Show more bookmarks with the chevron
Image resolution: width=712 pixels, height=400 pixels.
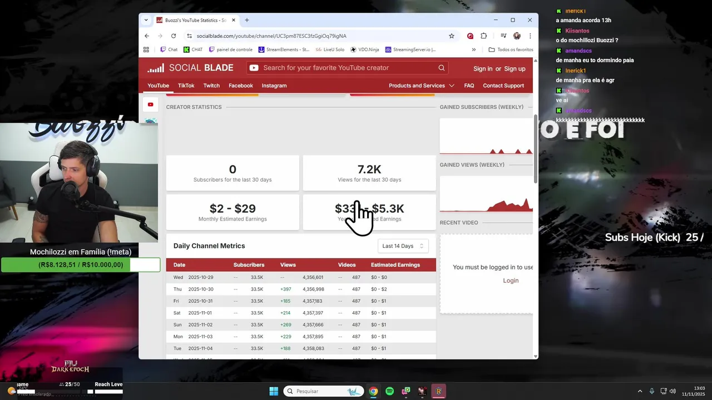[474, 49]
